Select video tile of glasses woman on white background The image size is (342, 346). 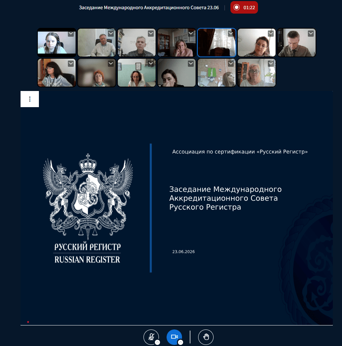coord(256,43)
